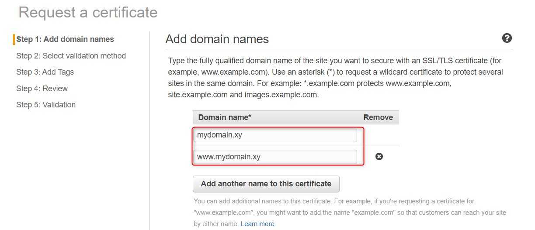Viewport: 535px width, 230px height.
Task: Click the Domain name* column header
Action: 225,117
